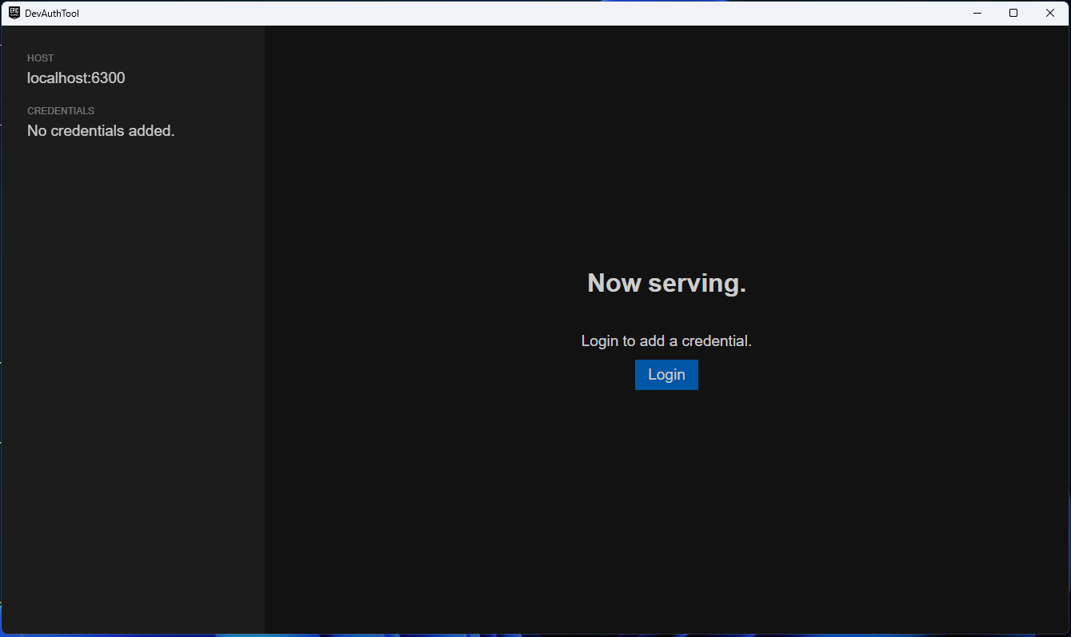Click the "Now serving." heading

(x=666, y=283)
